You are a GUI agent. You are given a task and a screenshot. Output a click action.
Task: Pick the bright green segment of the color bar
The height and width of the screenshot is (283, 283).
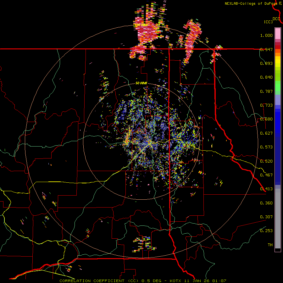click(x=278, y=86)
